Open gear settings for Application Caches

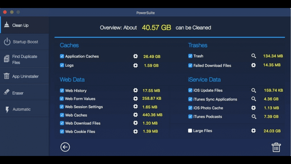135,56
